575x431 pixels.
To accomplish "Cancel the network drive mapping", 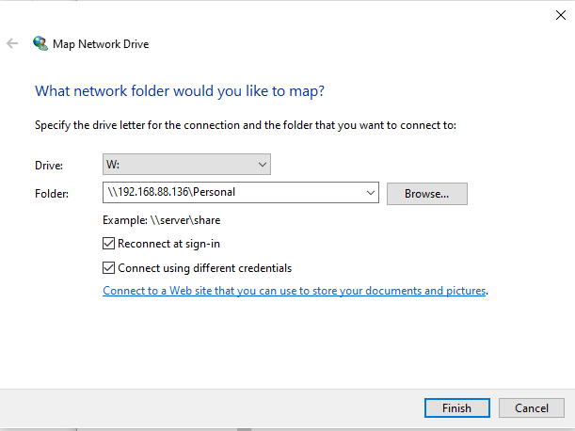I will pyautogui.click(x=532, y=407).
